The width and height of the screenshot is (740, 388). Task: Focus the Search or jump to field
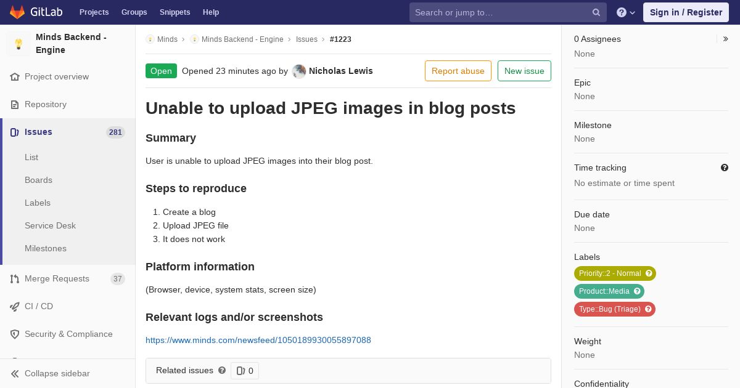[x=508, y=12]
